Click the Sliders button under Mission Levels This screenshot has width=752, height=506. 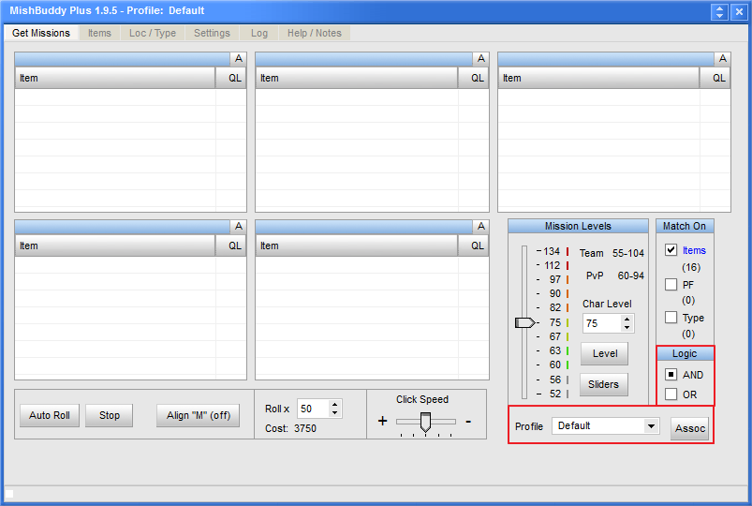click(x=603, y=384)
